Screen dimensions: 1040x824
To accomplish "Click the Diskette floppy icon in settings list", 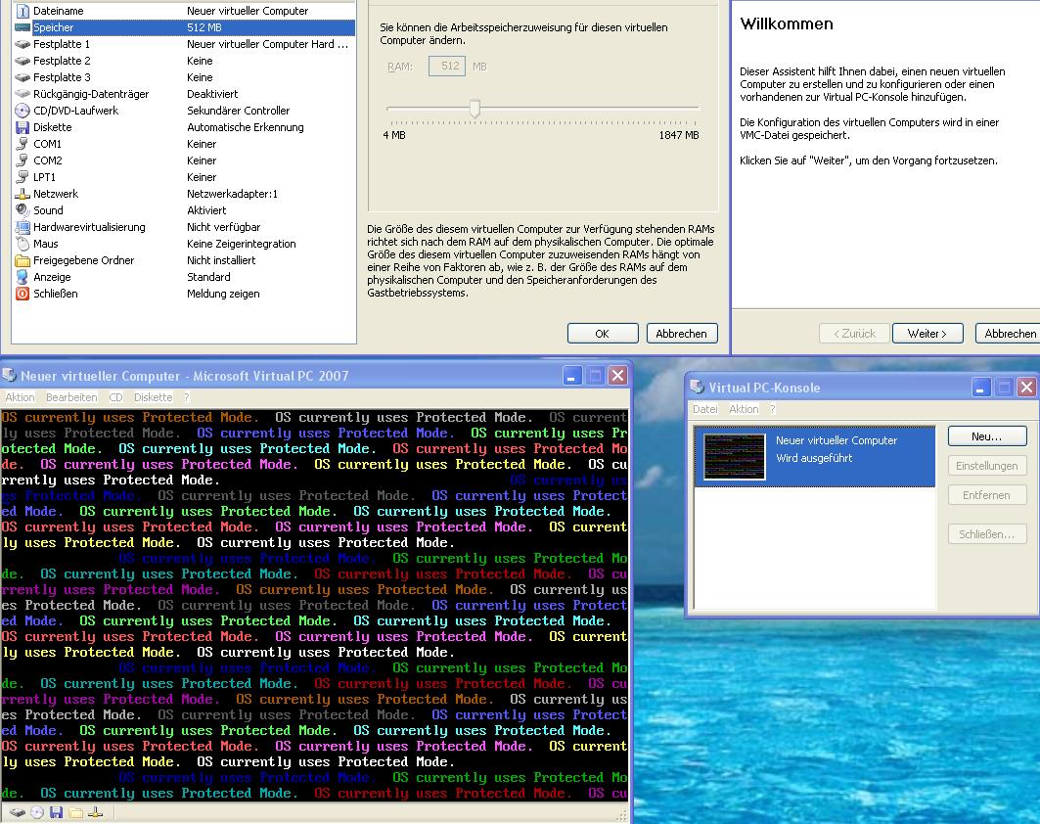I will [x=23, y=126].
